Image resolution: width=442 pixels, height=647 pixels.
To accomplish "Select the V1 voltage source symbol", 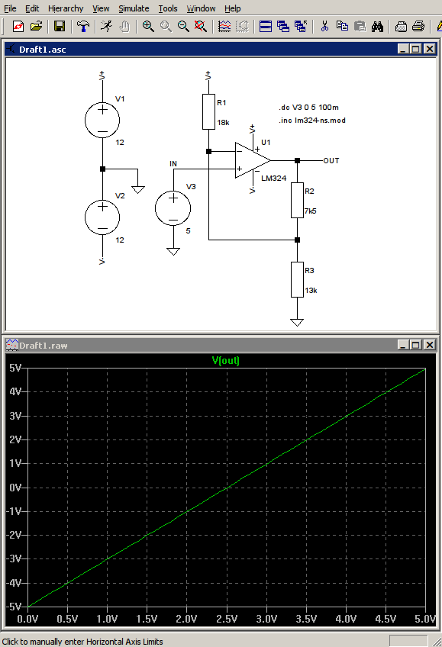I will coord(102,120).
